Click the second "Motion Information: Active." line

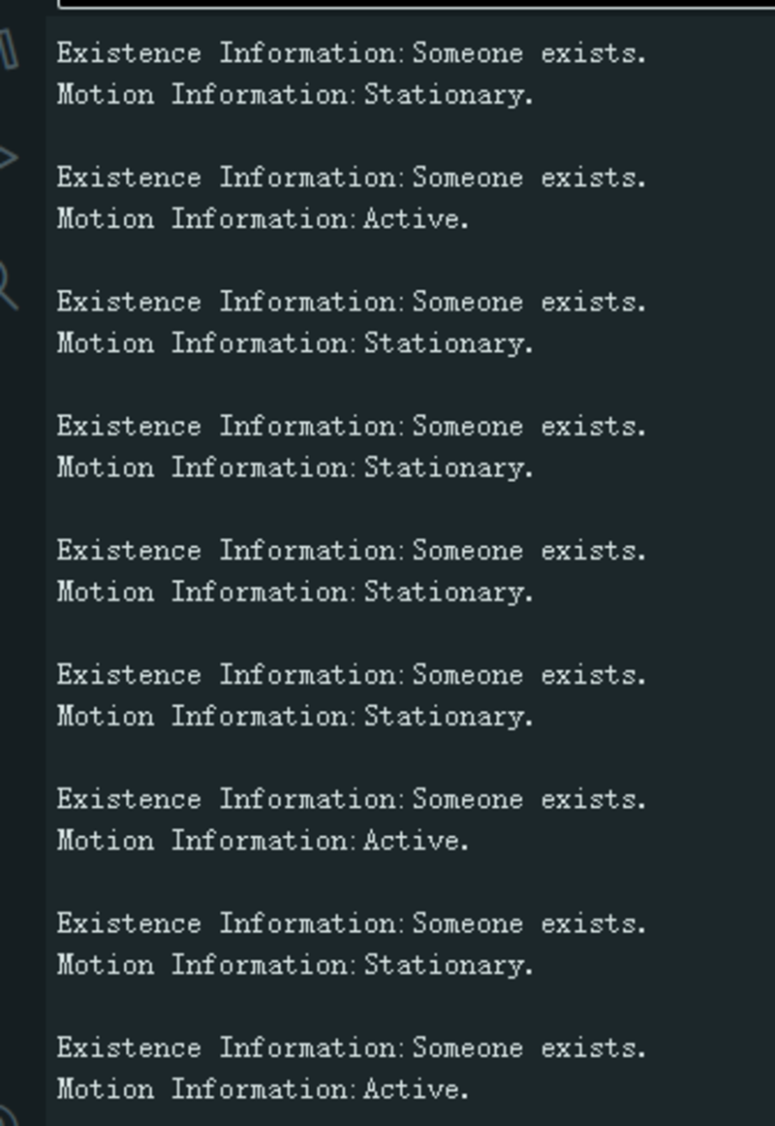coord(263,841)
